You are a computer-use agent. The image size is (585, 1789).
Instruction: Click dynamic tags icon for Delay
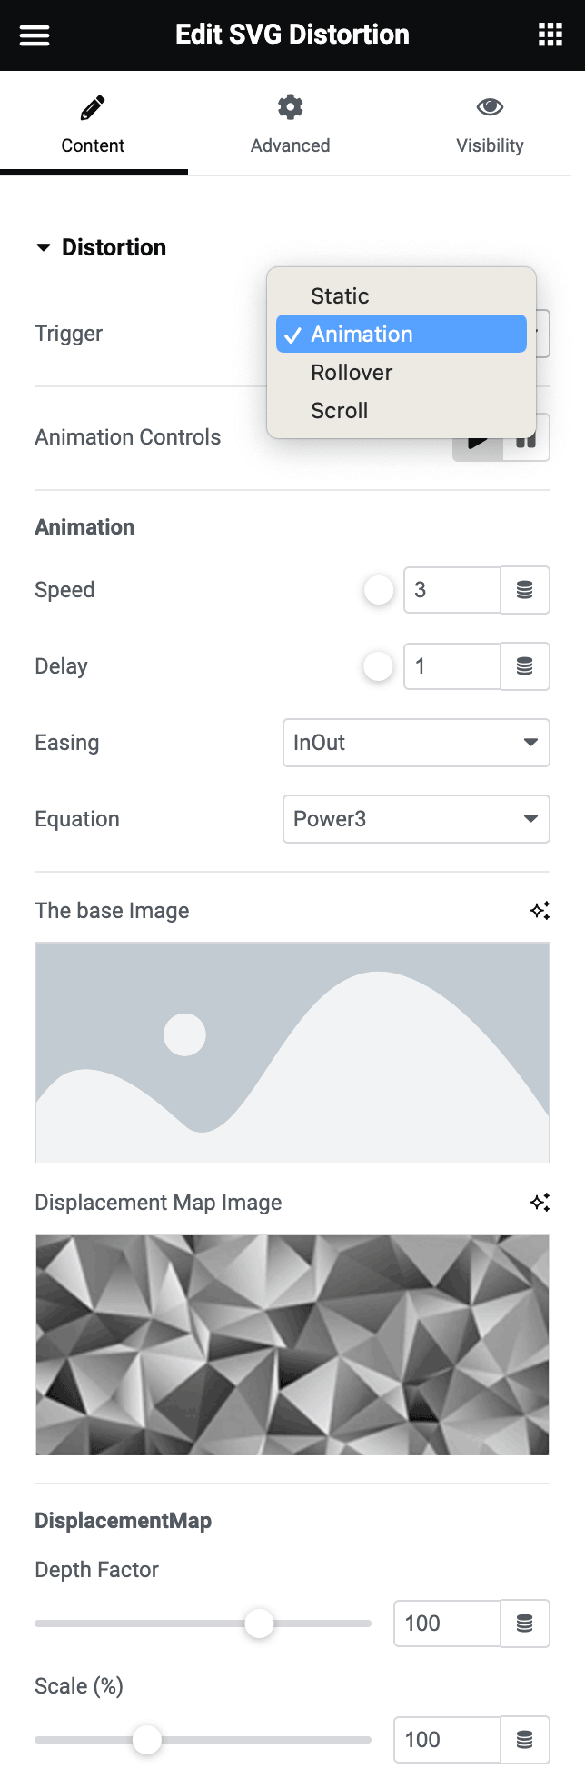(x=525, y=666)
